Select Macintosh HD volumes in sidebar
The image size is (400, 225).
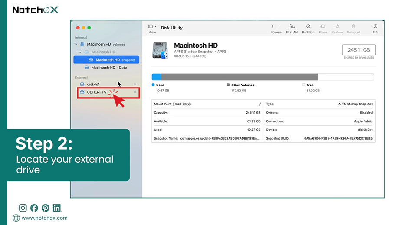(x=106, y=44)
